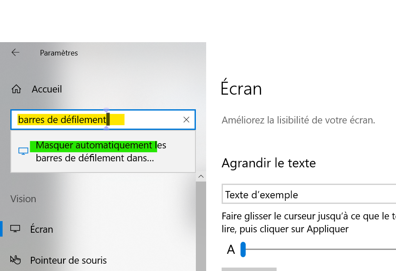The width and height of the screenshot is (396, 271).
Task: Go to the Accueil settings home
Action: 47,89
